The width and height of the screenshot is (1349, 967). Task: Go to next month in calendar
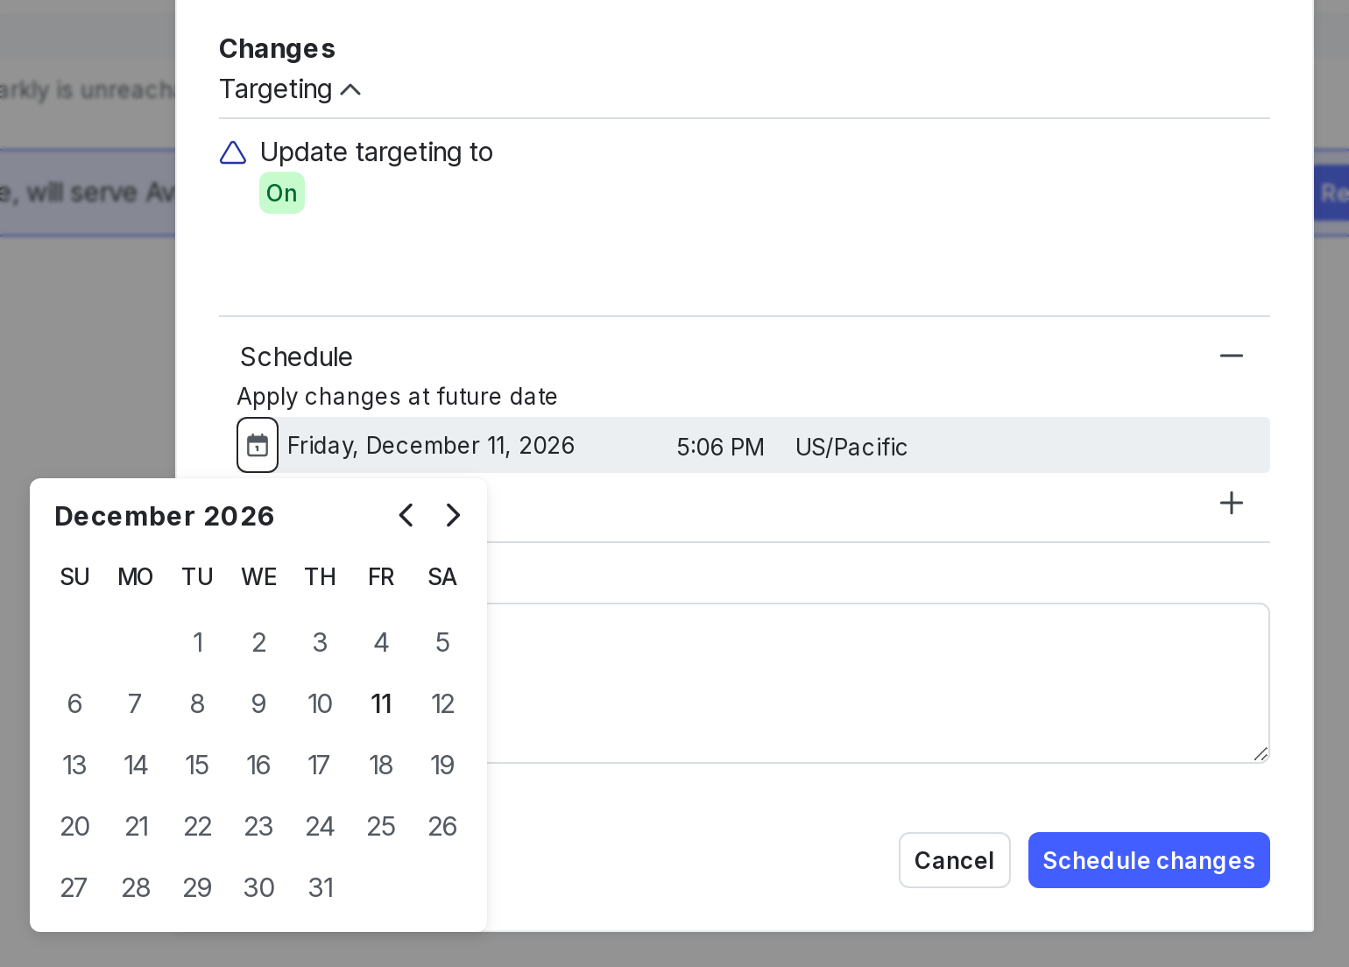click(x=453, y=515)
